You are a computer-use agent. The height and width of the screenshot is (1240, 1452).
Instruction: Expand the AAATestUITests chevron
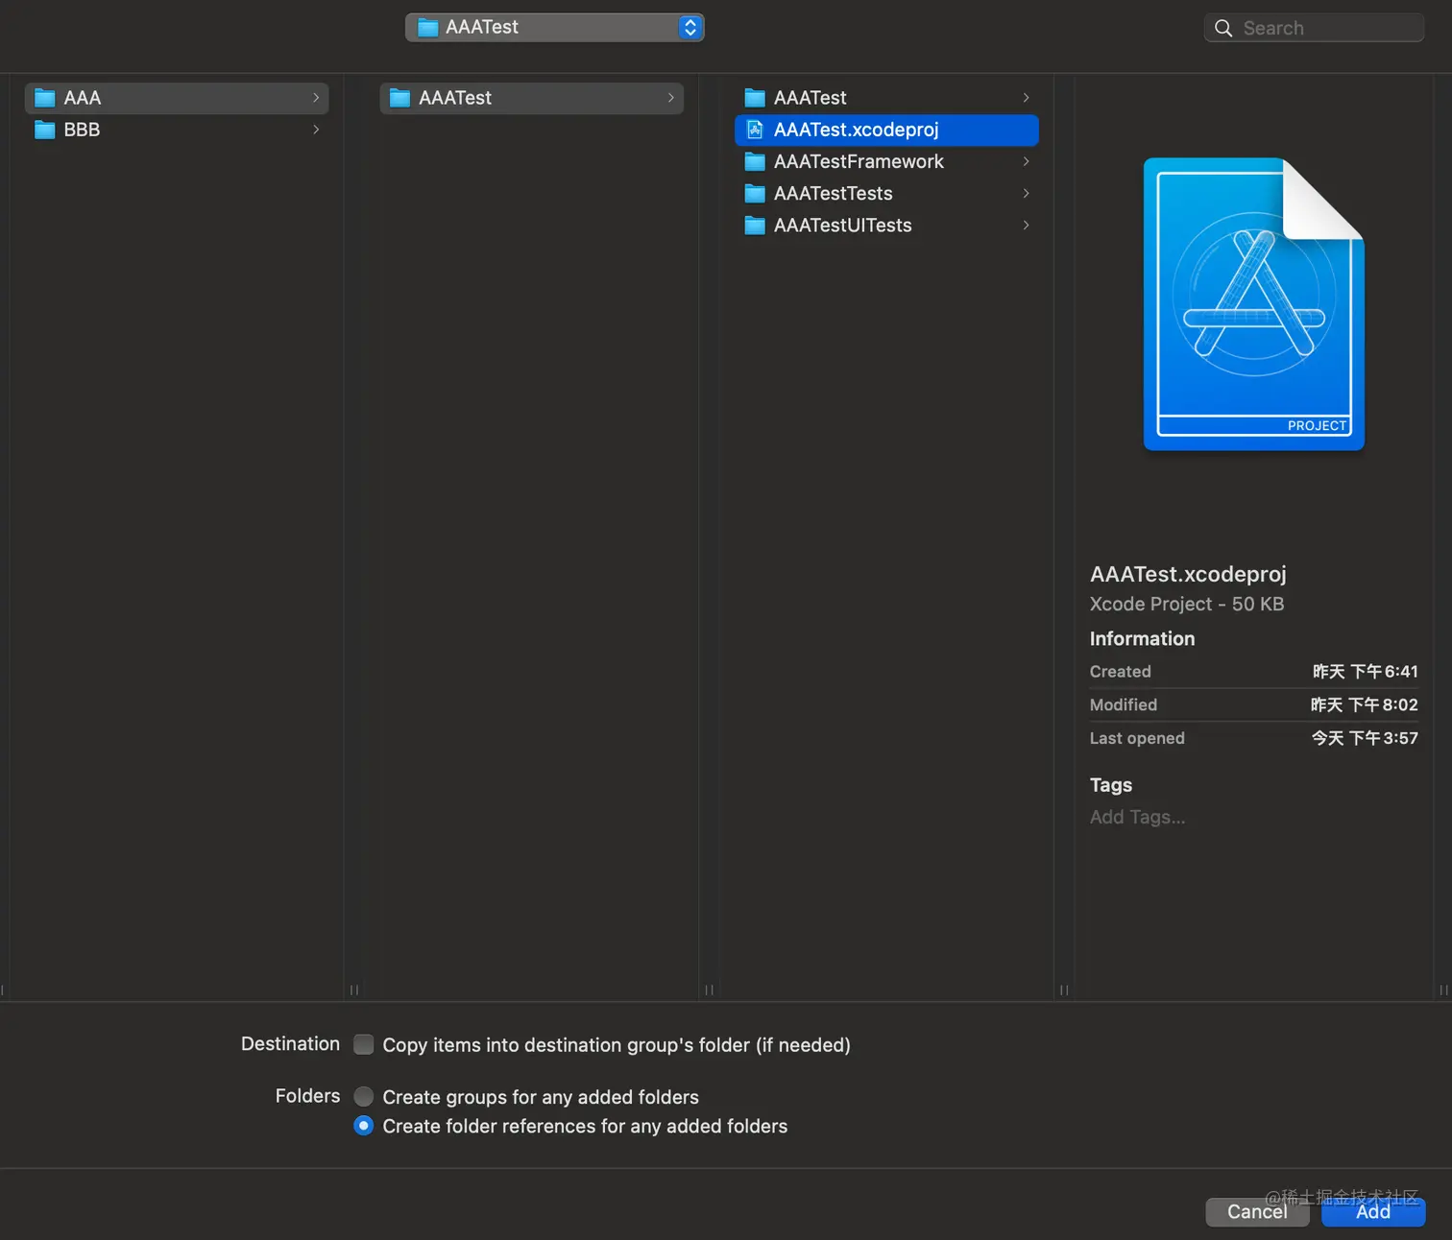[1027, 226]
